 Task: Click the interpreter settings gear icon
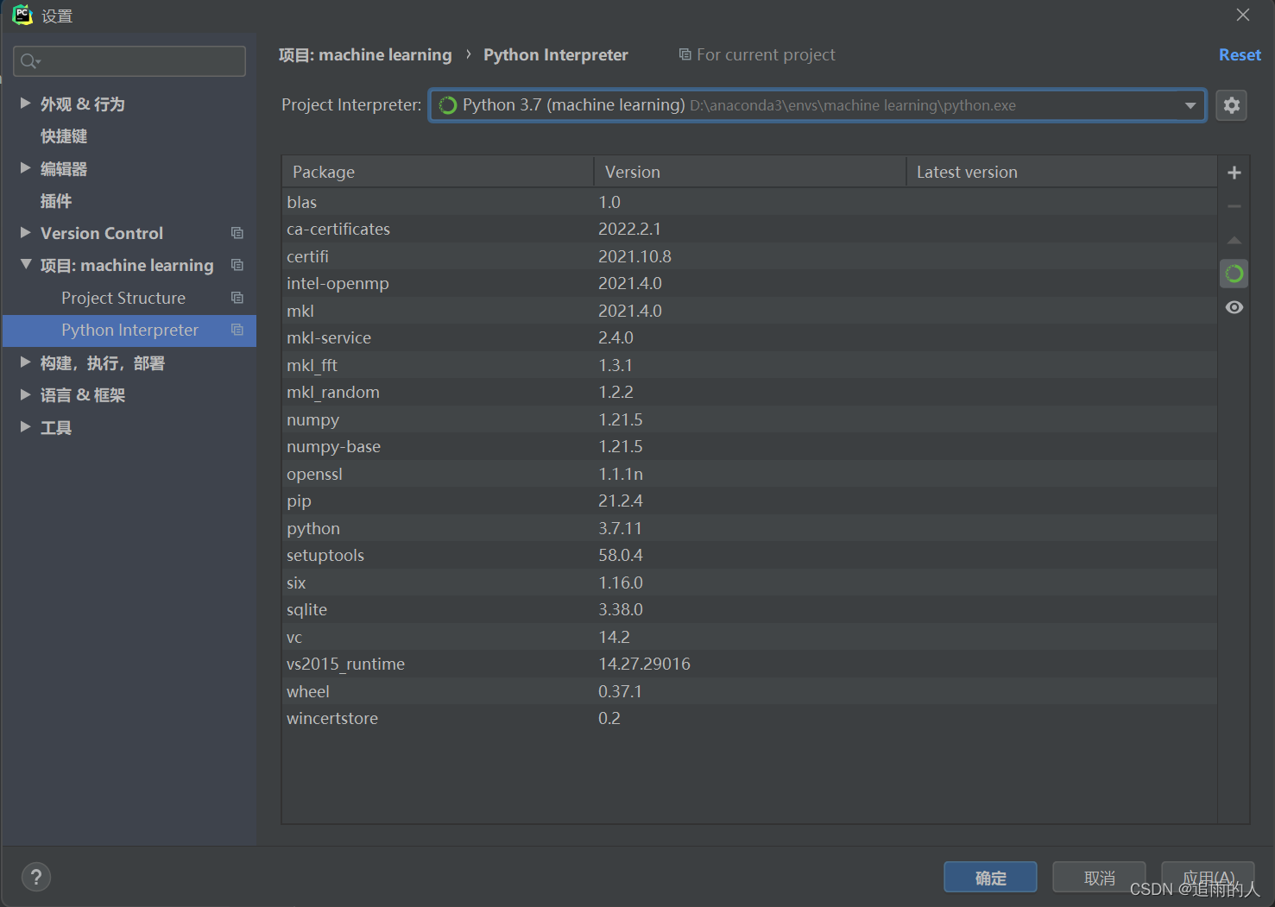click(1231, 105)
